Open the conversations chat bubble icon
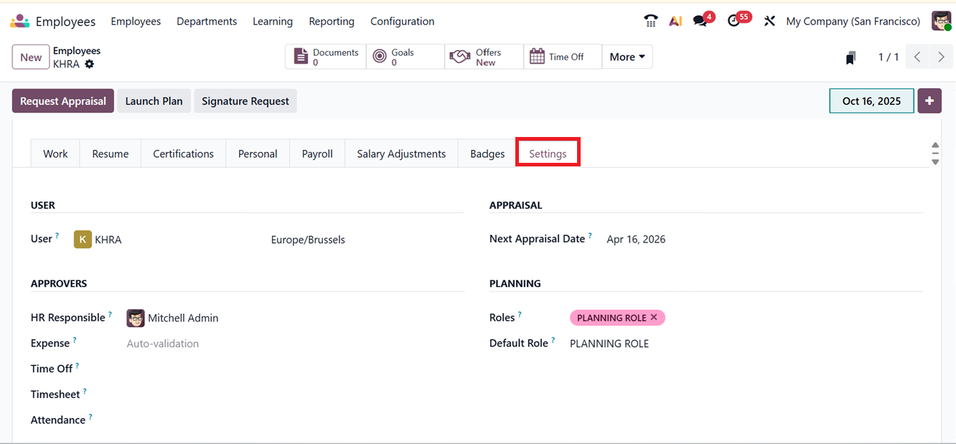 tap(700, 22)
